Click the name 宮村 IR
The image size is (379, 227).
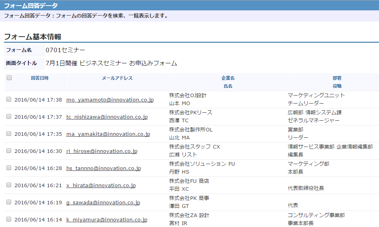coord(178,223)
